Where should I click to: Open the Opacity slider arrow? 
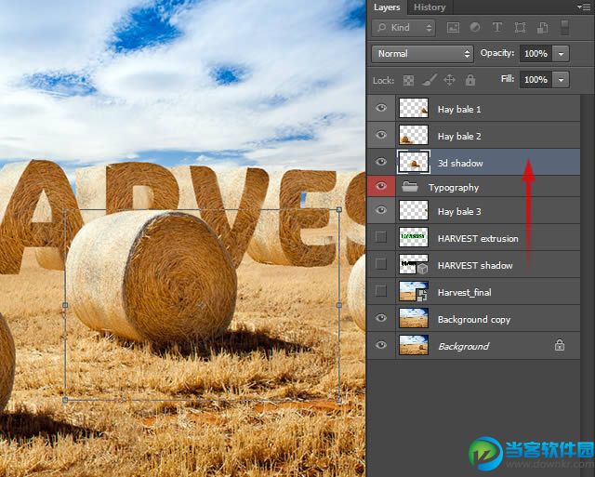[x=561, y=54]
